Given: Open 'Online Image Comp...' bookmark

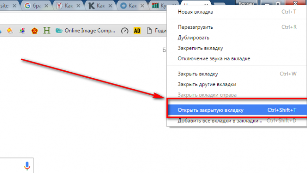Looking at the screenshot, I should click(85, 31).
